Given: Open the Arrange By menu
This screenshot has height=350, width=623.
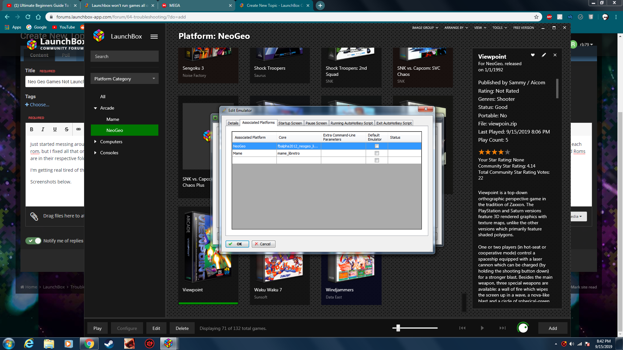Looking at the screenshot, I should pos(456,28).
